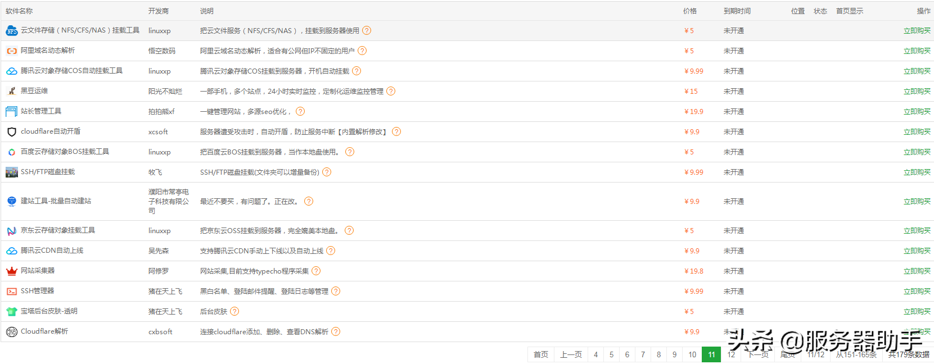Open help icon for 百度云BOS description
This screenshot has width=934, height=364.
(350, 152)
